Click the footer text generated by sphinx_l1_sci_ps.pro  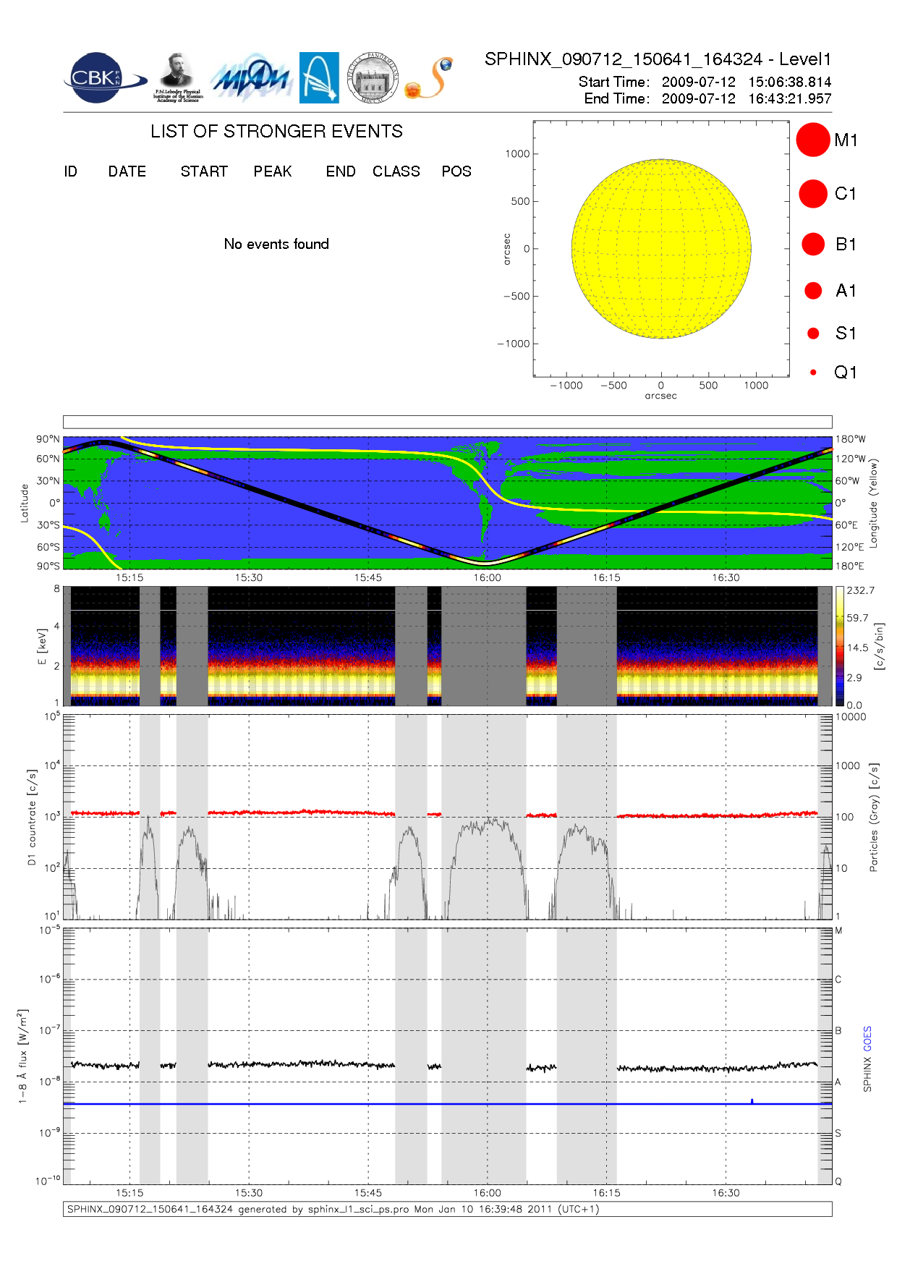[333, 1210]
